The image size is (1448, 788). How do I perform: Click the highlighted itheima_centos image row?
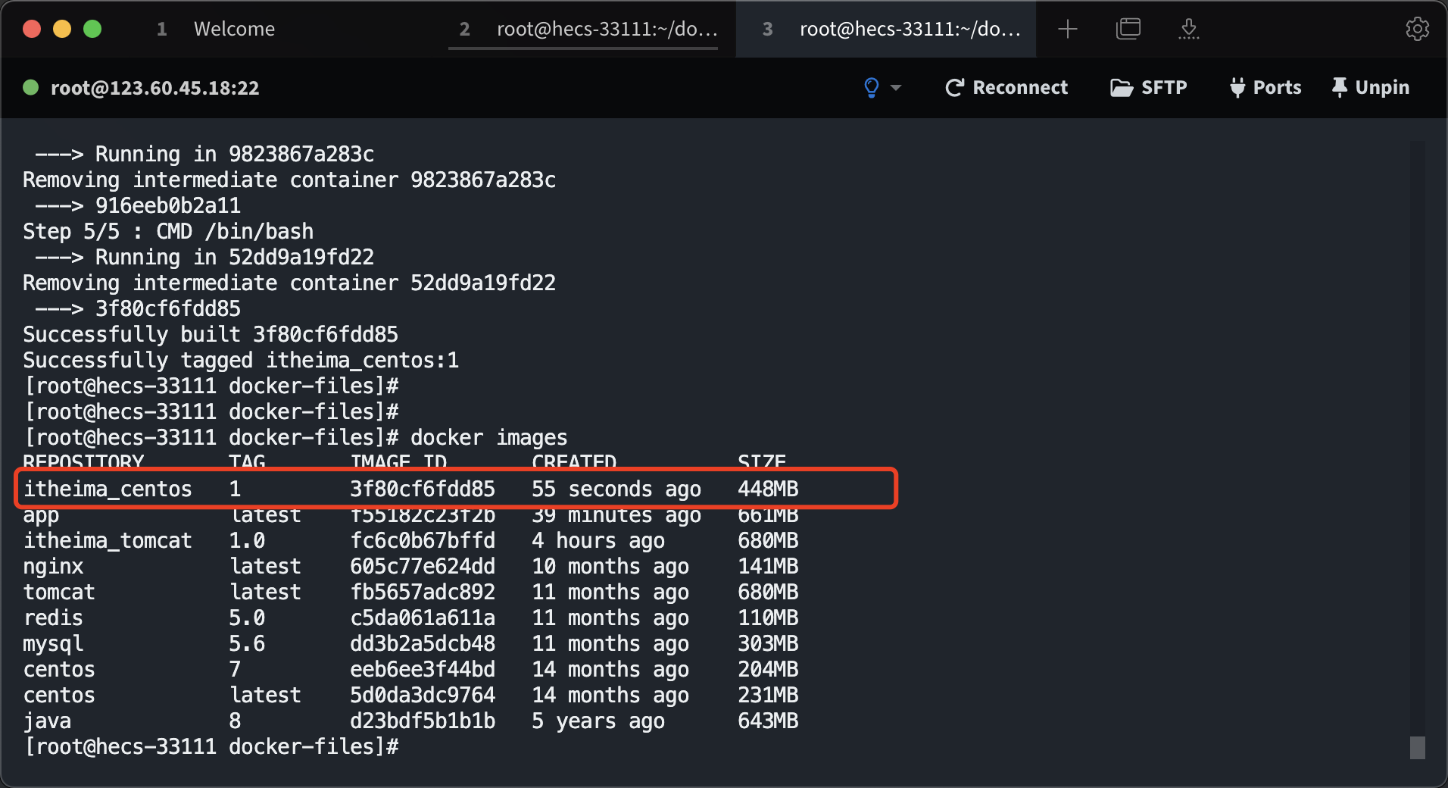click(454, 489)
